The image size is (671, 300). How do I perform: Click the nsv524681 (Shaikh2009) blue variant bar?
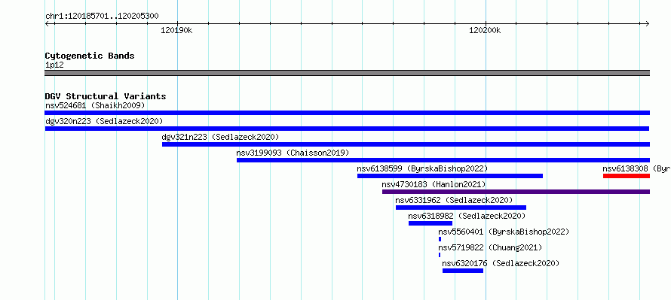(x=347, y=113)
